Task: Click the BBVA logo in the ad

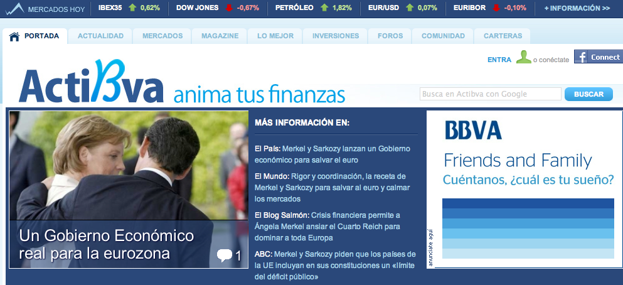Action: pos(473,130)
